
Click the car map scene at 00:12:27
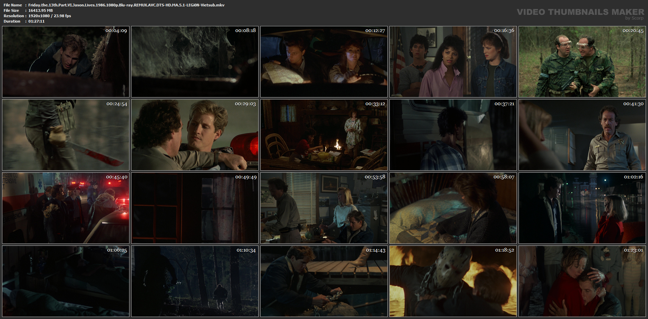324,62
